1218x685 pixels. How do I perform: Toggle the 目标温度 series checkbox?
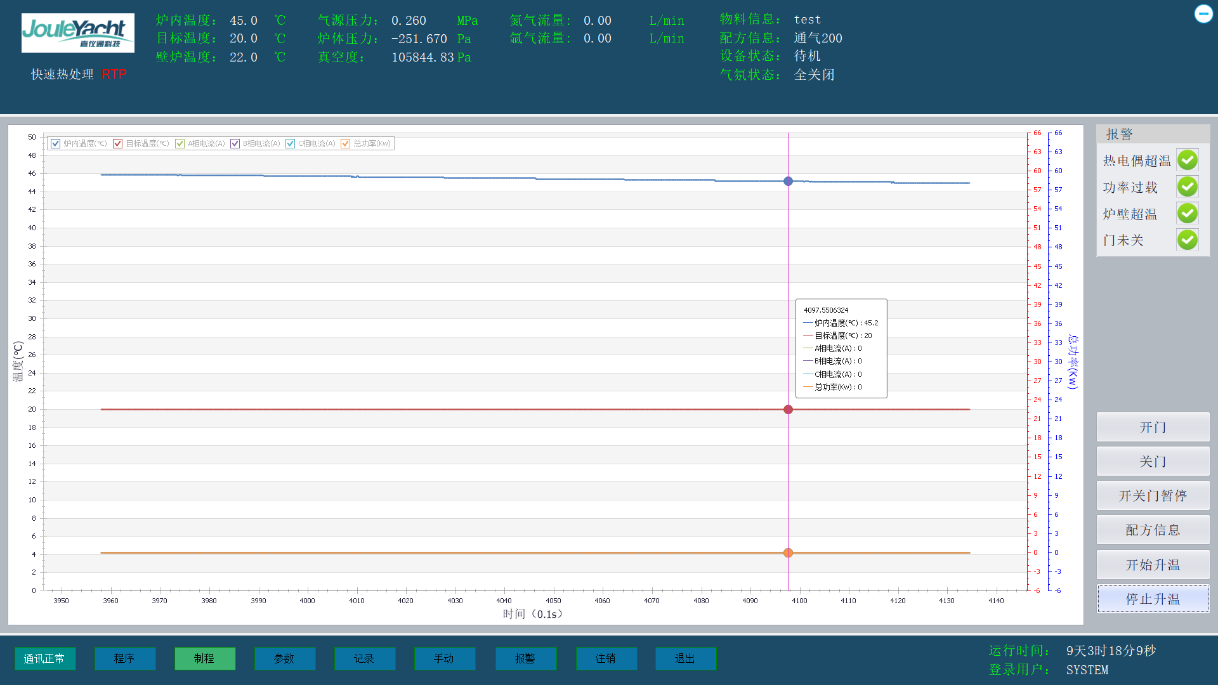coord(118,144)
